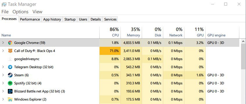The width and height of the screenshot is (246, 104).
Task: Click the scrollbar up arrow
Action: point(243,41)
